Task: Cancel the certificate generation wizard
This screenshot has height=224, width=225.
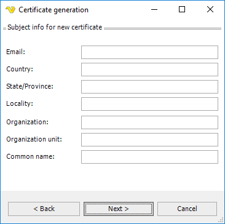Action: pyautogui.click(x=187, y=209)
